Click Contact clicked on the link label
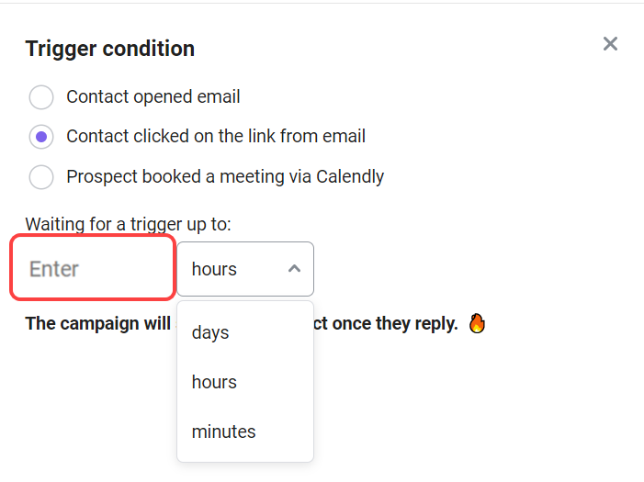The width and height of the screenshot is (644, 482). [216, 136]
